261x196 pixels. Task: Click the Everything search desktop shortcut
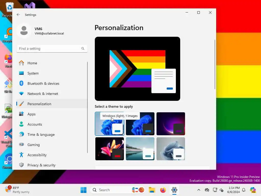7,35
